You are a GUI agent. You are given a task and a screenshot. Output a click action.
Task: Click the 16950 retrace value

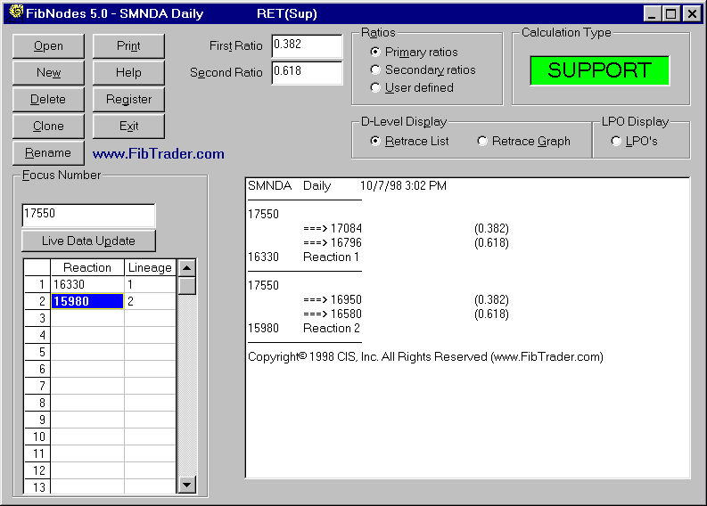346,299
